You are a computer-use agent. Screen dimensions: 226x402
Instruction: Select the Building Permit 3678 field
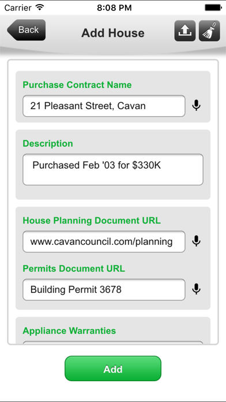(104, 290)
